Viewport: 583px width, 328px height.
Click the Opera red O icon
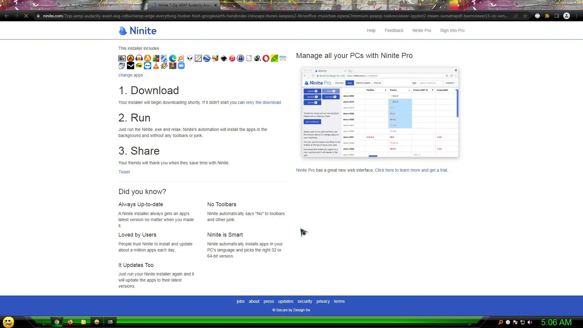pyautogui.click(x=266, y=58)
